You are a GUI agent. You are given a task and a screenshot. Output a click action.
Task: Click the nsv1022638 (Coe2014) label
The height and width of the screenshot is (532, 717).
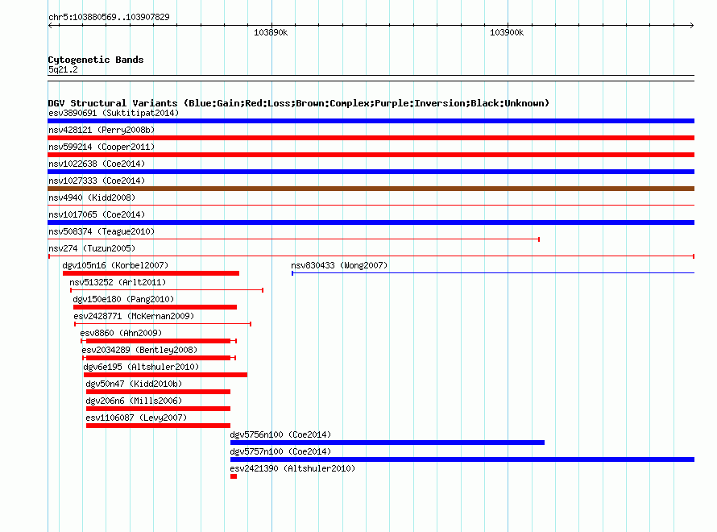(97, 164)
